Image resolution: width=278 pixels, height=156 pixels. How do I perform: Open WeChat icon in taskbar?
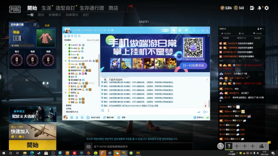coord(117,153)
